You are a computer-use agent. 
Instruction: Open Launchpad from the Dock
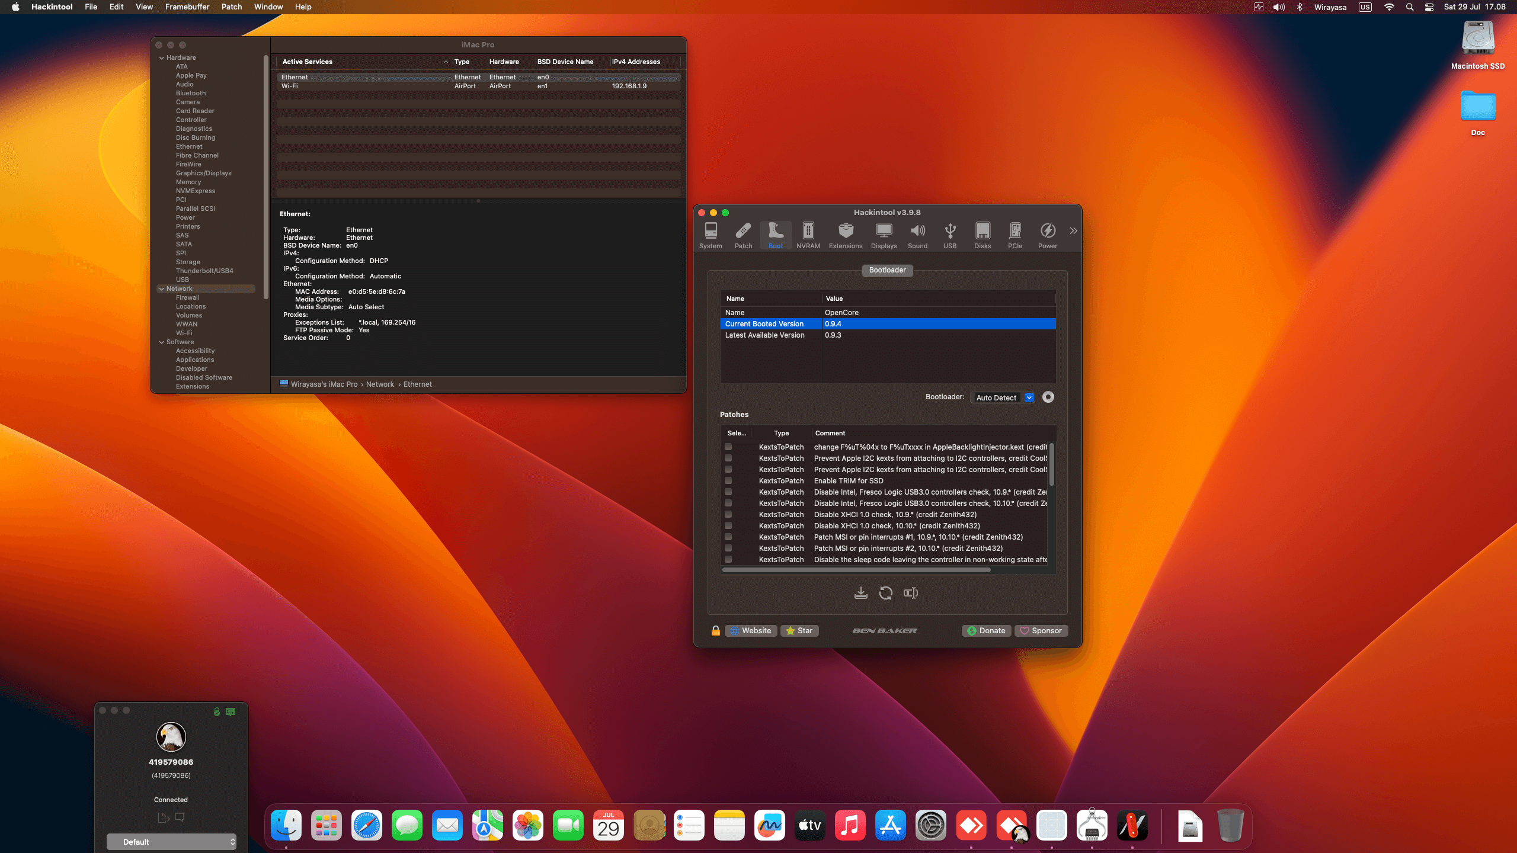(x=327, y=825)
